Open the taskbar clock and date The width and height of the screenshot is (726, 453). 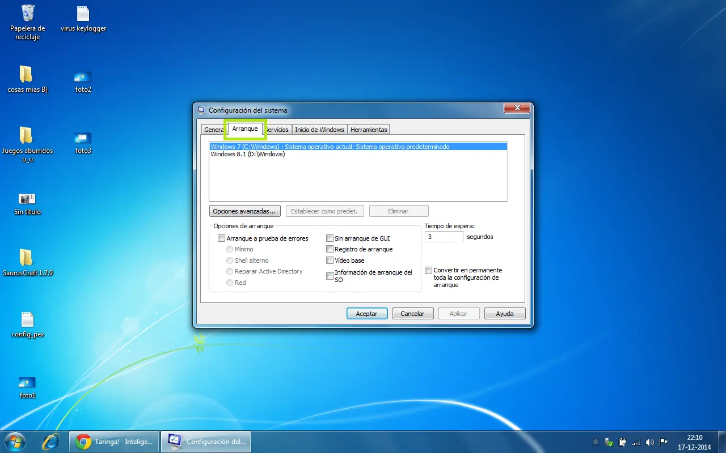tap(694, 442)
